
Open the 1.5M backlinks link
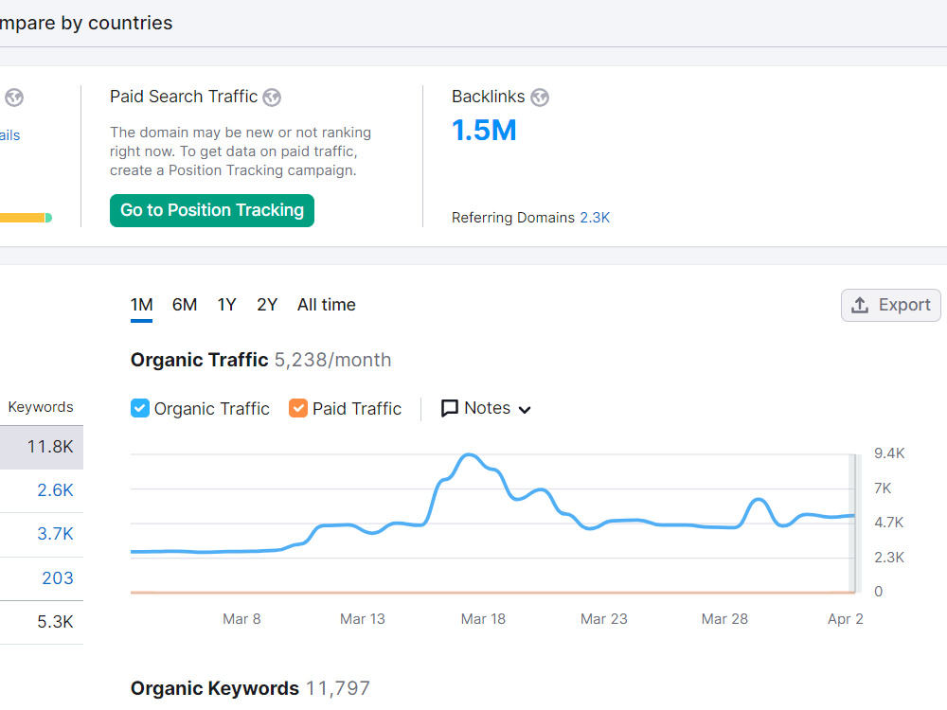[484, 131]
